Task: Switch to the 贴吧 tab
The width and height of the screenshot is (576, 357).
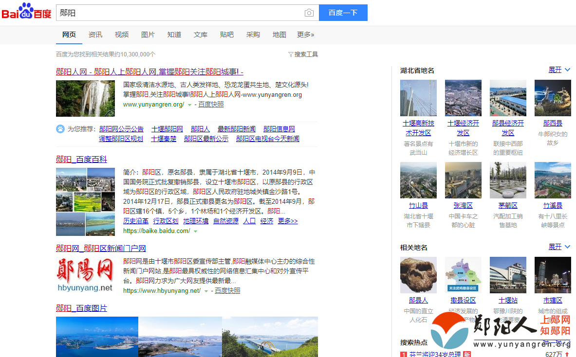Action: [227, 35]
